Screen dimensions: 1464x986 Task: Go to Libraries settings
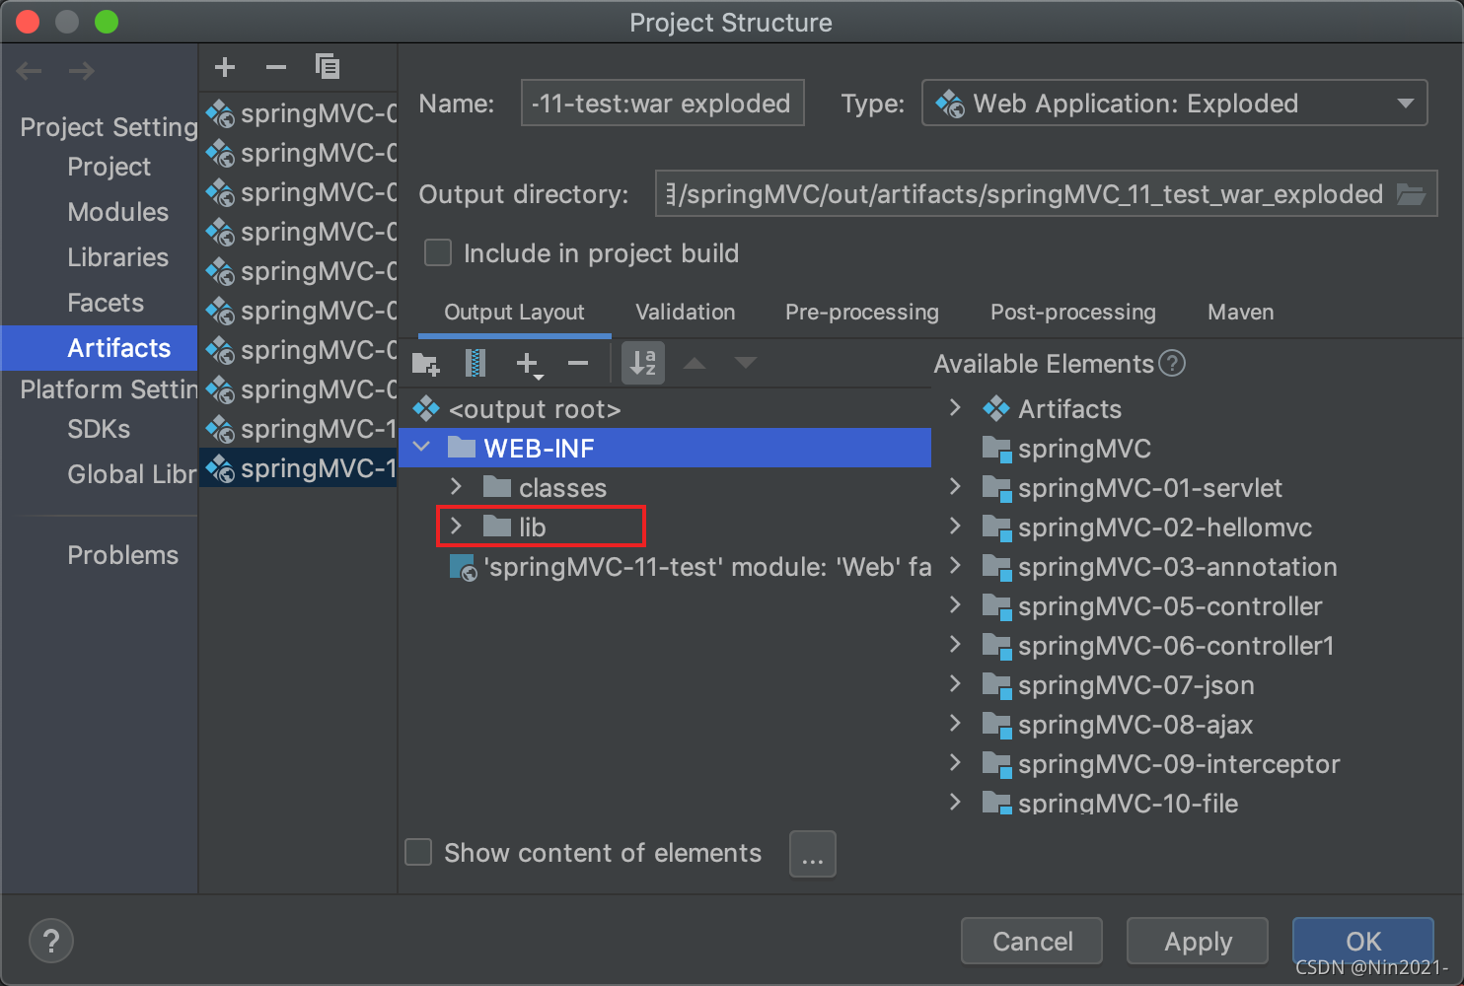pyautogui.click(x=118, y=257)
